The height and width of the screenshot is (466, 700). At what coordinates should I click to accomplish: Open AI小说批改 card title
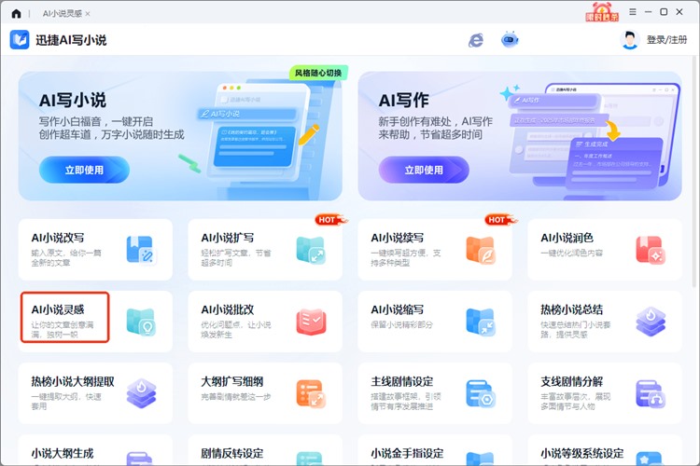[x=228, y=309]
